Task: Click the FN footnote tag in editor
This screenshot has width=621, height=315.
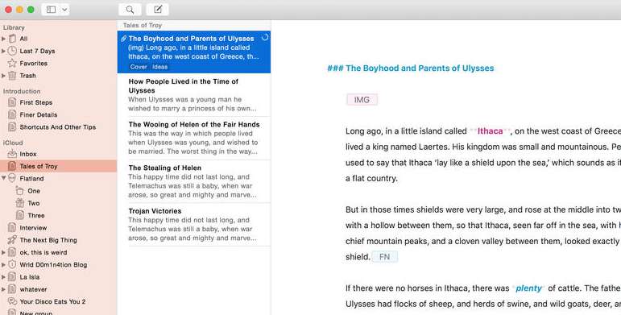Action: click(384, 257)
